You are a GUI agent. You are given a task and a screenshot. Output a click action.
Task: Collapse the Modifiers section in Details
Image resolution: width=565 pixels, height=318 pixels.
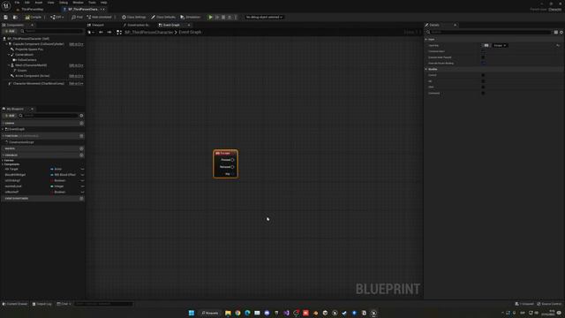[x=426, y=69]
